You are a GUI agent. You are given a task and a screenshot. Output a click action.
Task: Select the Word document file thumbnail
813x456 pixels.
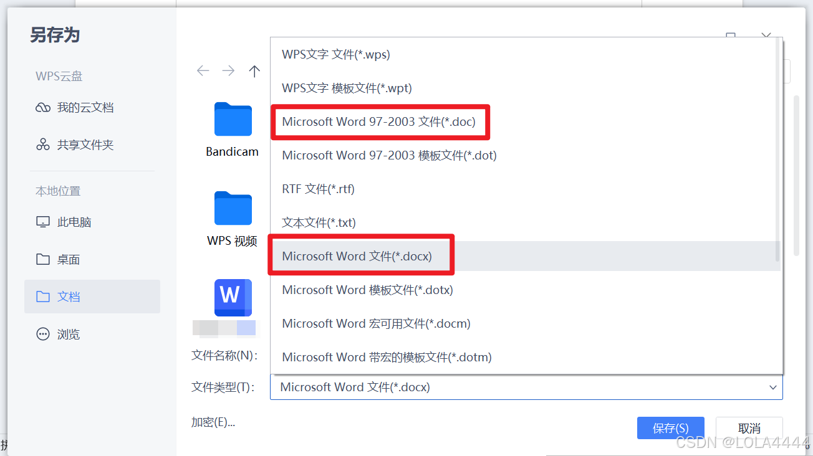click(x=233, y=298)
